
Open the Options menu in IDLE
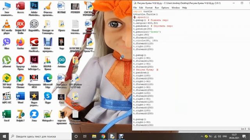pyautogui.click(x=165, y=8)
